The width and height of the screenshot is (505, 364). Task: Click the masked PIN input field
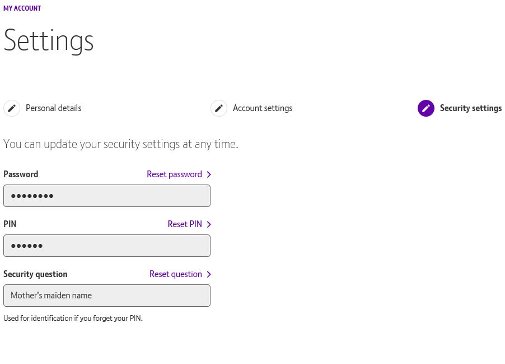(x=107, y=246)
